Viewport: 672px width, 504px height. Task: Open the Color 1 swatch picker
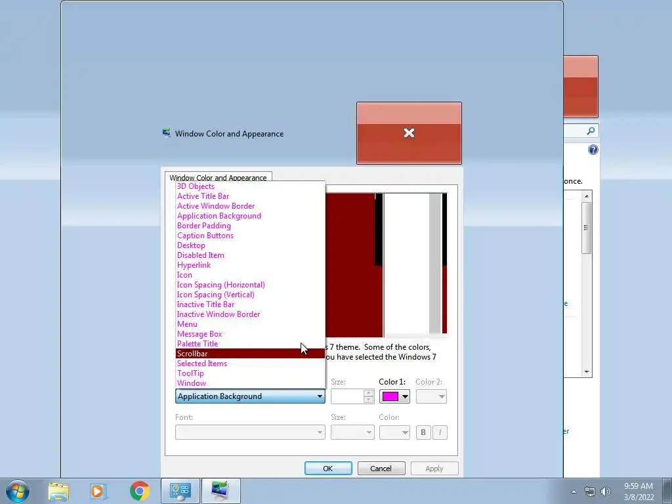(x=394, y=396)
